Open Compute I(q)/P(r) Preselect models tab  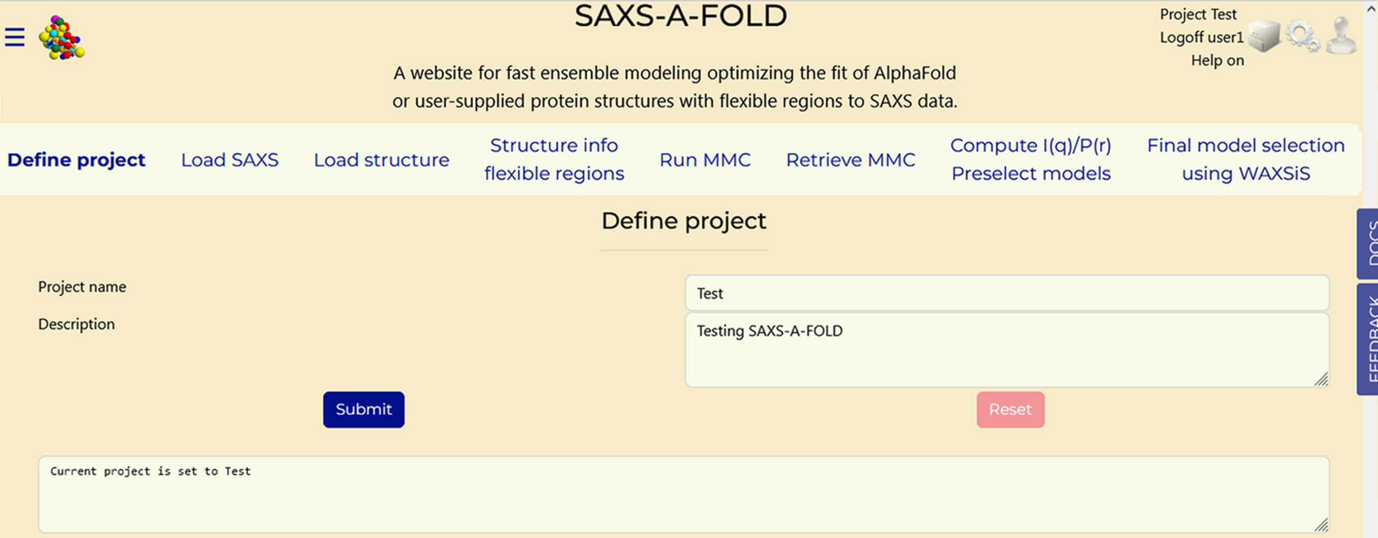pos(1031,159)
